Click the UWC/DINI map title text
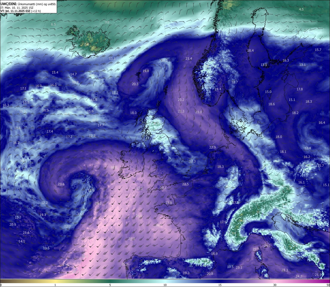The height and width of the screenshot is (287, 330). tap(28, 4)
